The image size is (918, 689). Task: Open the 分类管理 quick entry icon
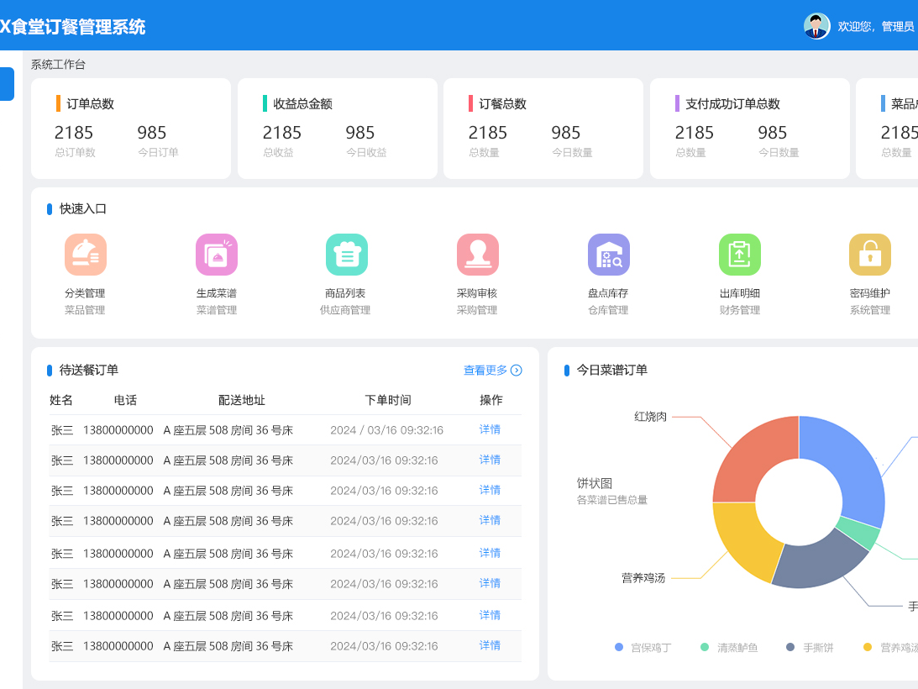(86, 254)
